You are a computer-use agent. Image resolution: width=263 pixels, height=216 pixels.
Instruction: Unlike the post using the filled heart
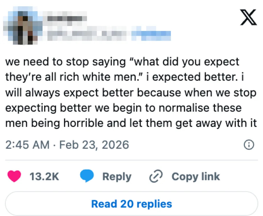coord(14,176)
